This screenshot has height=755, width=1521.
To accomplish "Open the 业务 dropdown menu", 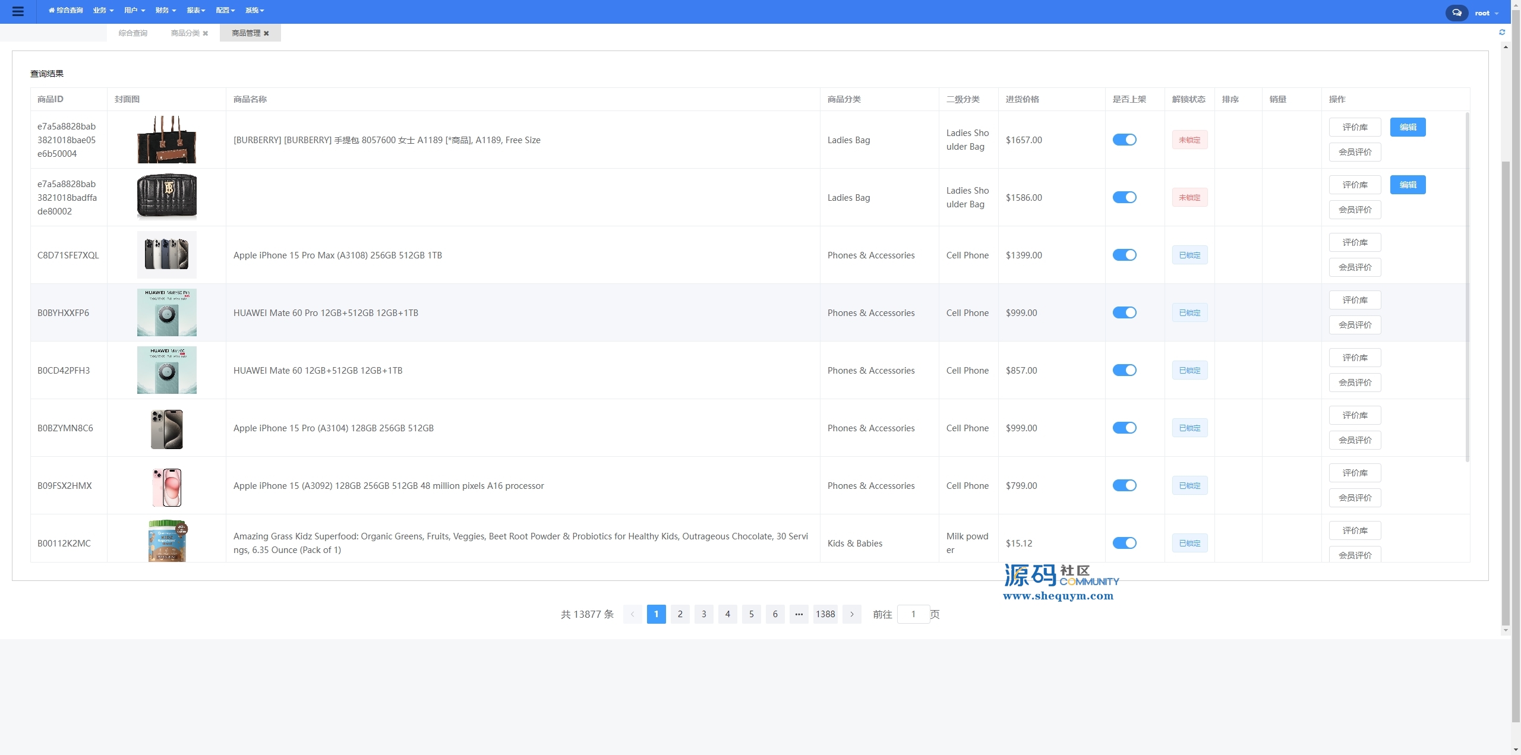I will (103, 11).
